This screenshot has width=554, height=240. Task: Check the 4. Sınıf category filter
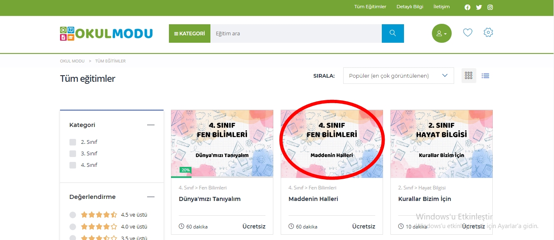73,165
